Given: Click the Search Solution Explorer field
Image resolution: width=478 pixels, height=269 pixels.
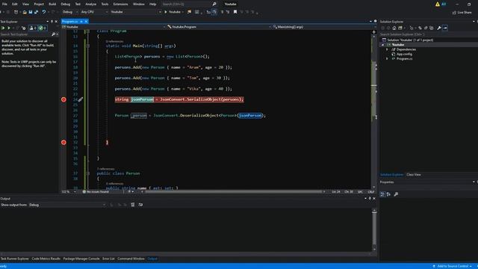Looking at the screenshot, I should (x=428, y=34).
